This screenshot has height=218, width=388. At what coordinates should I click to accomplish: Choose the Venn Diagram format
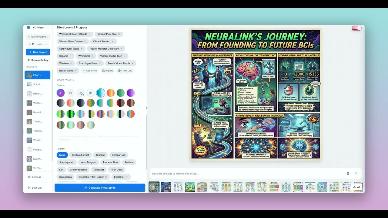pos(89,162)
